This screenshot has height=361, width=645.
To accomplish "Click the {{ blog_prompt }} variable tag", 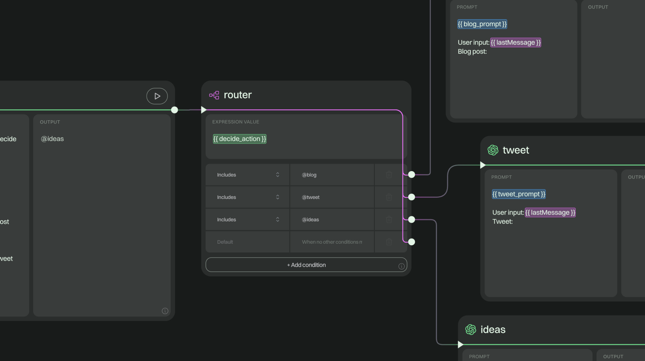I will pyautogui.click(x=482, y=24).
